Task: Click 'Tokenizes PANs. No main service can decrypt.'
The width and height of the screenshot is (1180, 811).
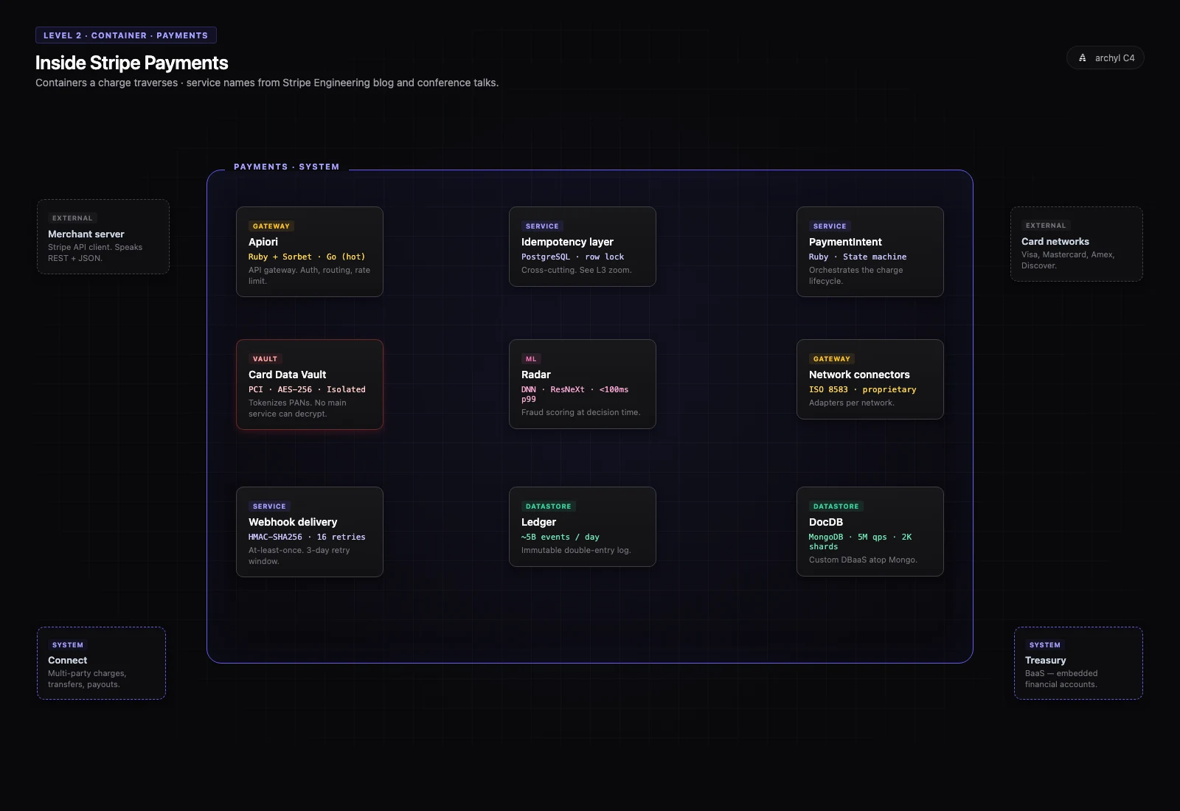Action: tap(297, 408)
